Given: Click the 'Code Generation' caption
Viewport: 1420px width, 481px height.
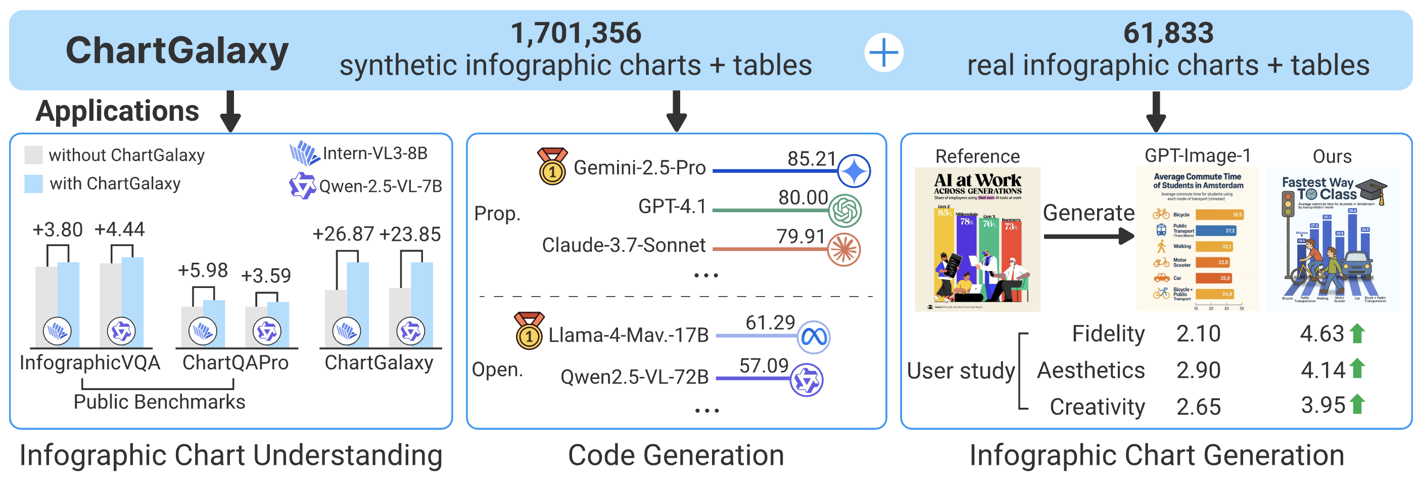Looking at the screenshot, I should (676, 455).
